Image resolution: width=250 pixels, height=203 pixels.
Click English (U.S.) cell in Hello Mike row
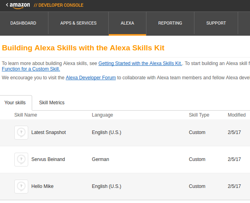(106, 186)
